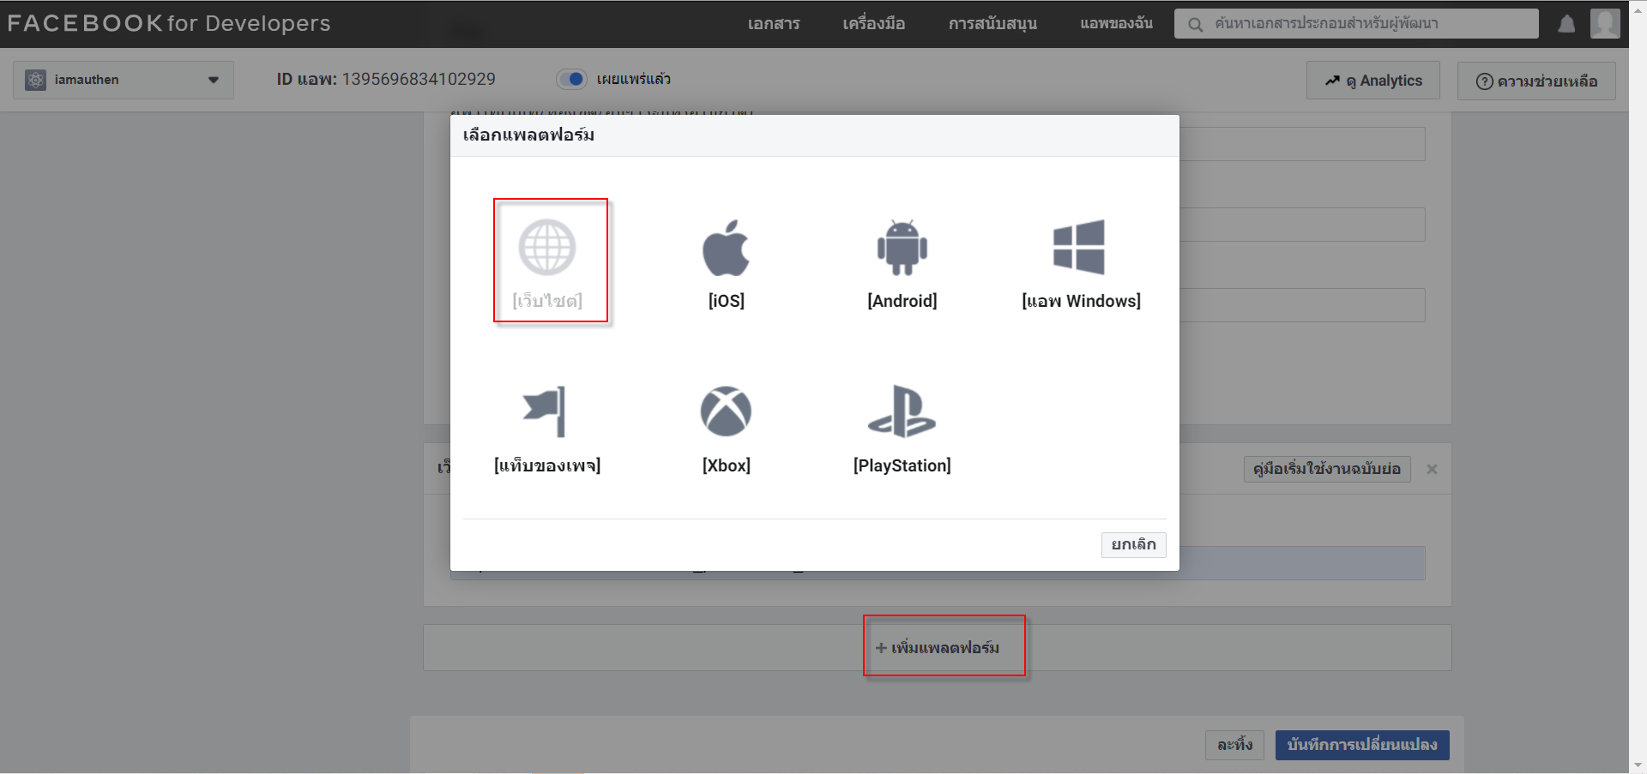The width and height of the screenshot is (1647, 774).
Task: Pick the PlayStation platform icon
Action: pos(902,411)
